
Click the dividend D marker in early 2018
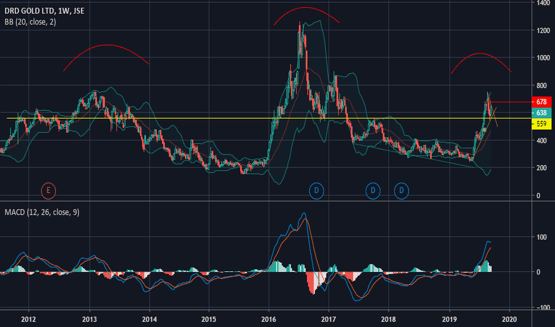click(401, 191)
